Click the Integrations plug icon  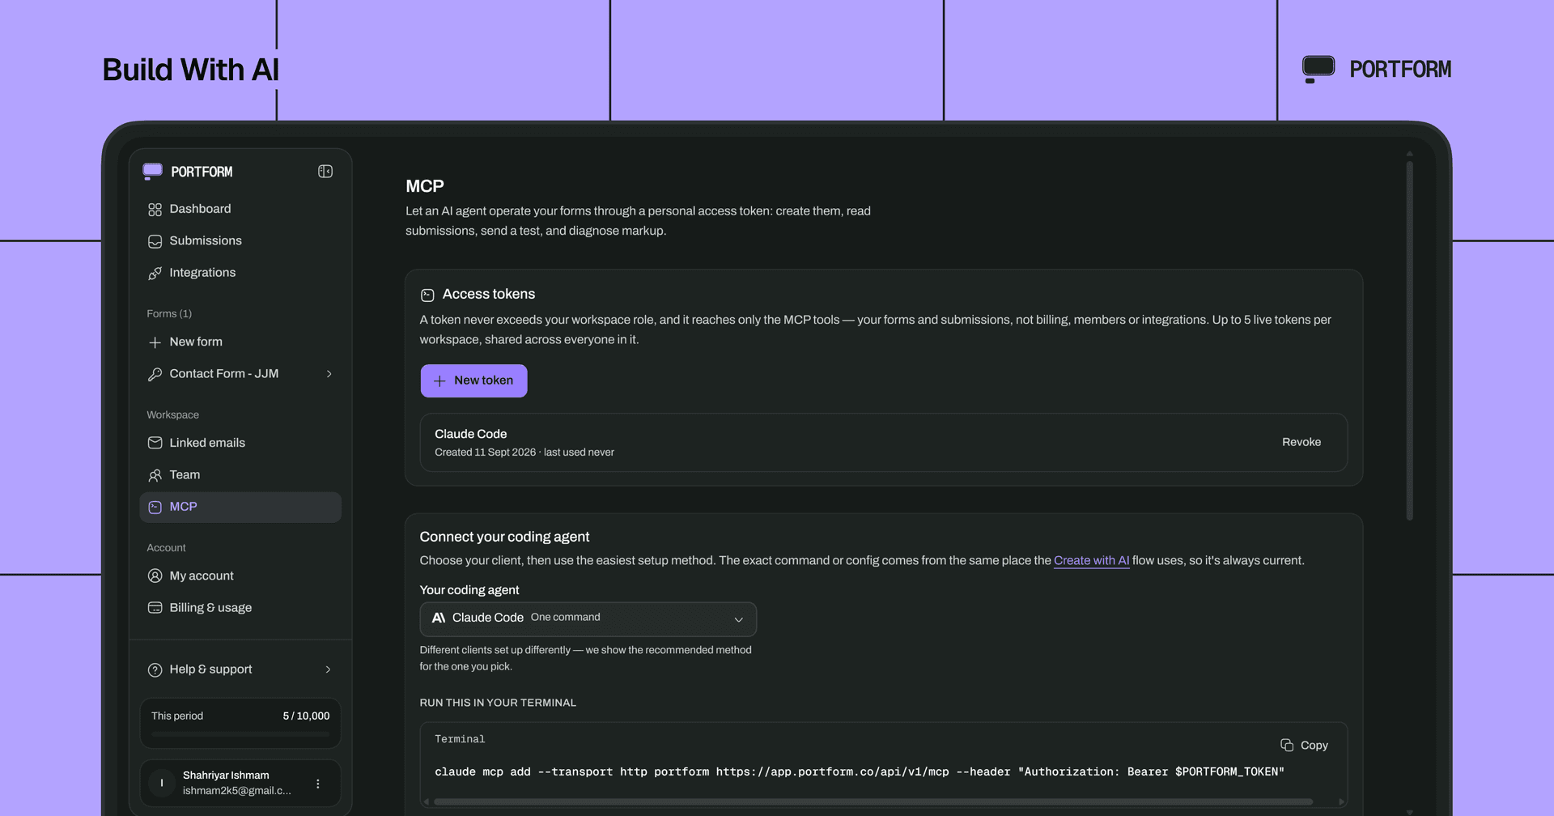coord(155,274)
